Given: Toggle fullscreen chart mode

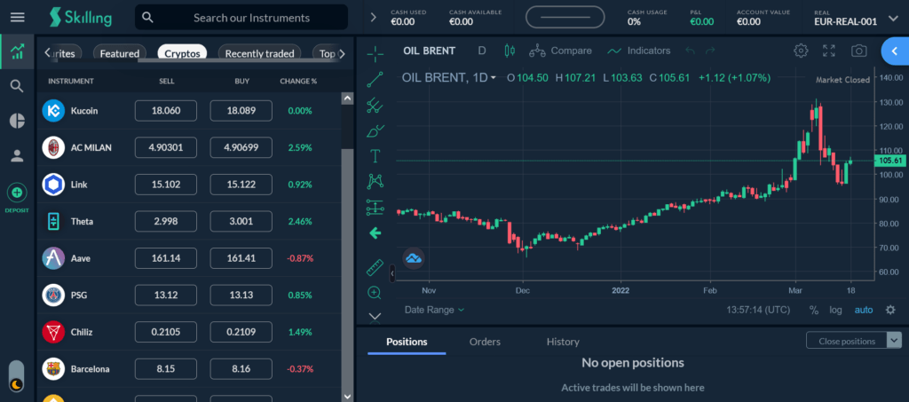Looking at the screenshot, I should coord(829,51).
